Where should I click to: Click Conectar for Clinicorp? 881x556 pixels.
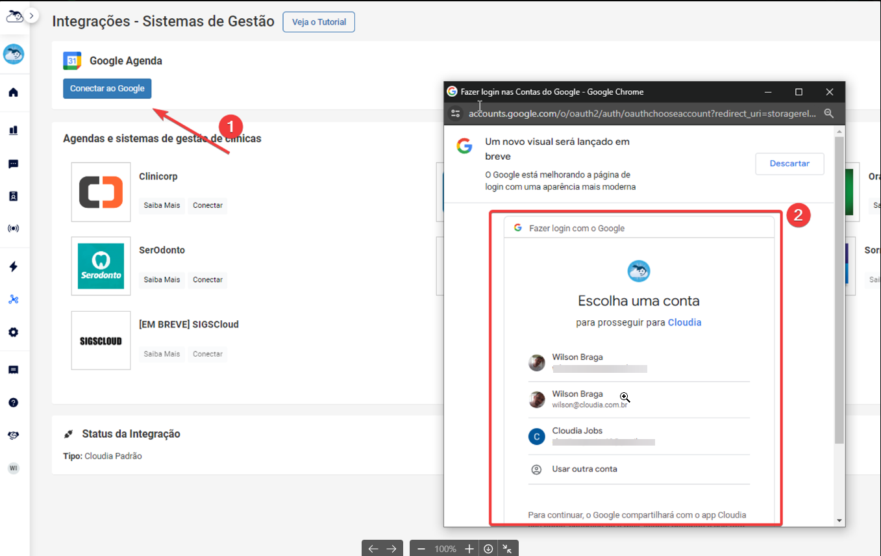point(208,205)
